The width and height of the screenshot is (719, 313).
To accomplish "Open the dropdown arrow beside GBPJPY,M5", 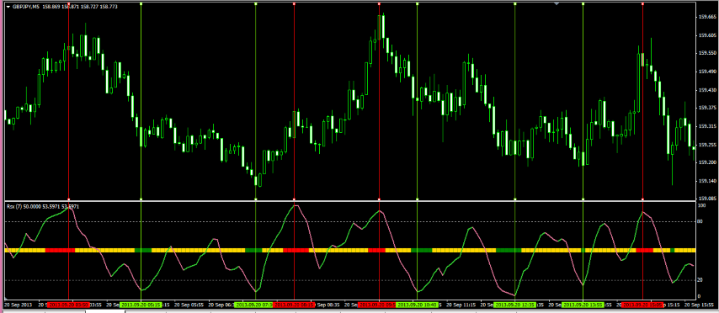I will point(8,7).
